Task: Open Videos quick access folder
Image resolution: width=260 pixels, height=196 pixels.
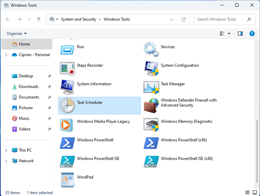Action: 21,129
